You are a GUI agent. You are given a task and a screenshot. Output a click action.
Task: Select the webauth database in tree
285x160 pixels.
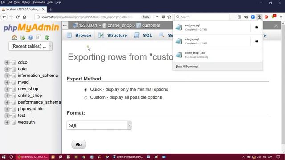(x=26, y=122)
